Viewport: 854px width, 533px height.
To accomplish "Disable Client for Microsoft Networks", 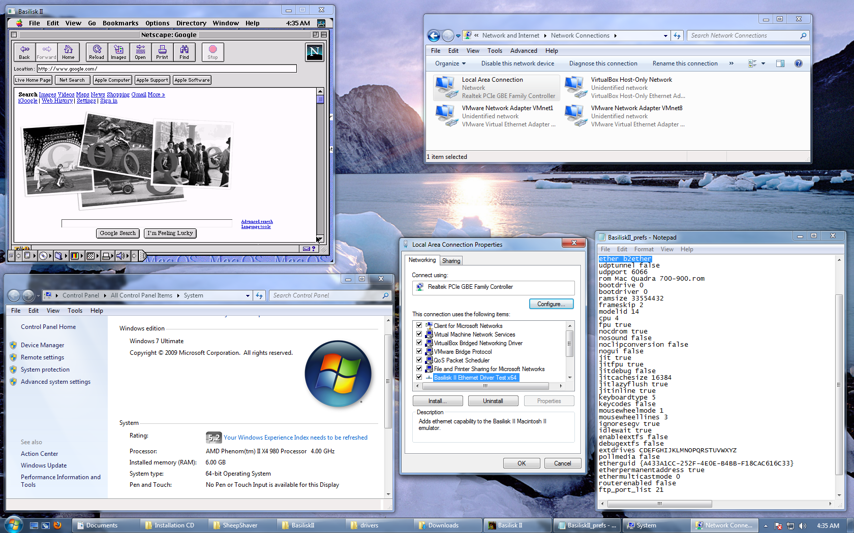I will [x=419, y=325].
